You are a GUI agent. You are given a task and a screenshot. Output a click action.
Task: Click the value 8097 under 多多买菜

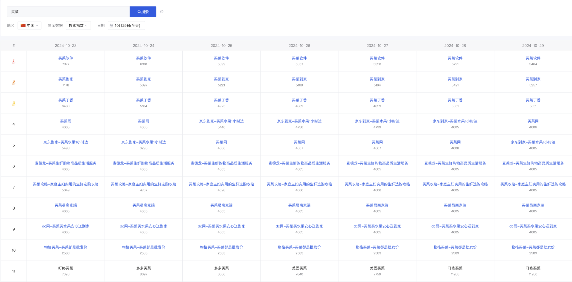144,274
